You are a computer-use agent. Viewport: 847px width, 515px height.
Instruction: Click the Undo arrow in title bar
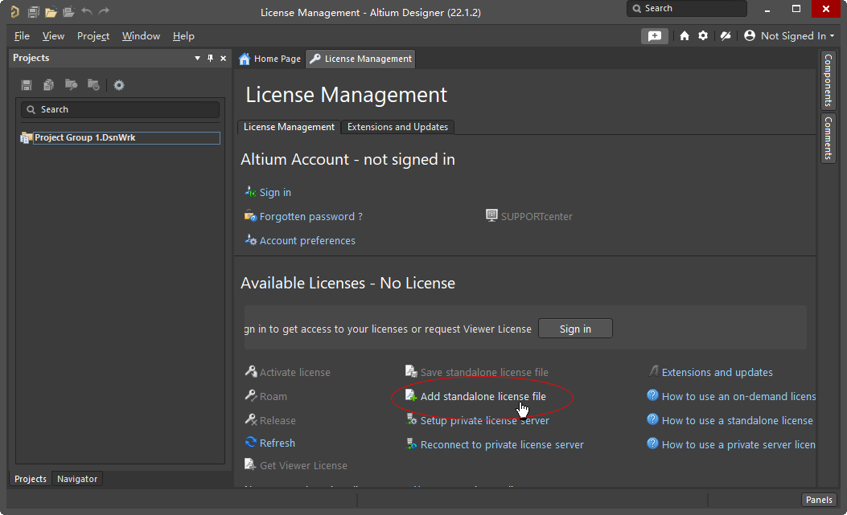coord(86,11)
